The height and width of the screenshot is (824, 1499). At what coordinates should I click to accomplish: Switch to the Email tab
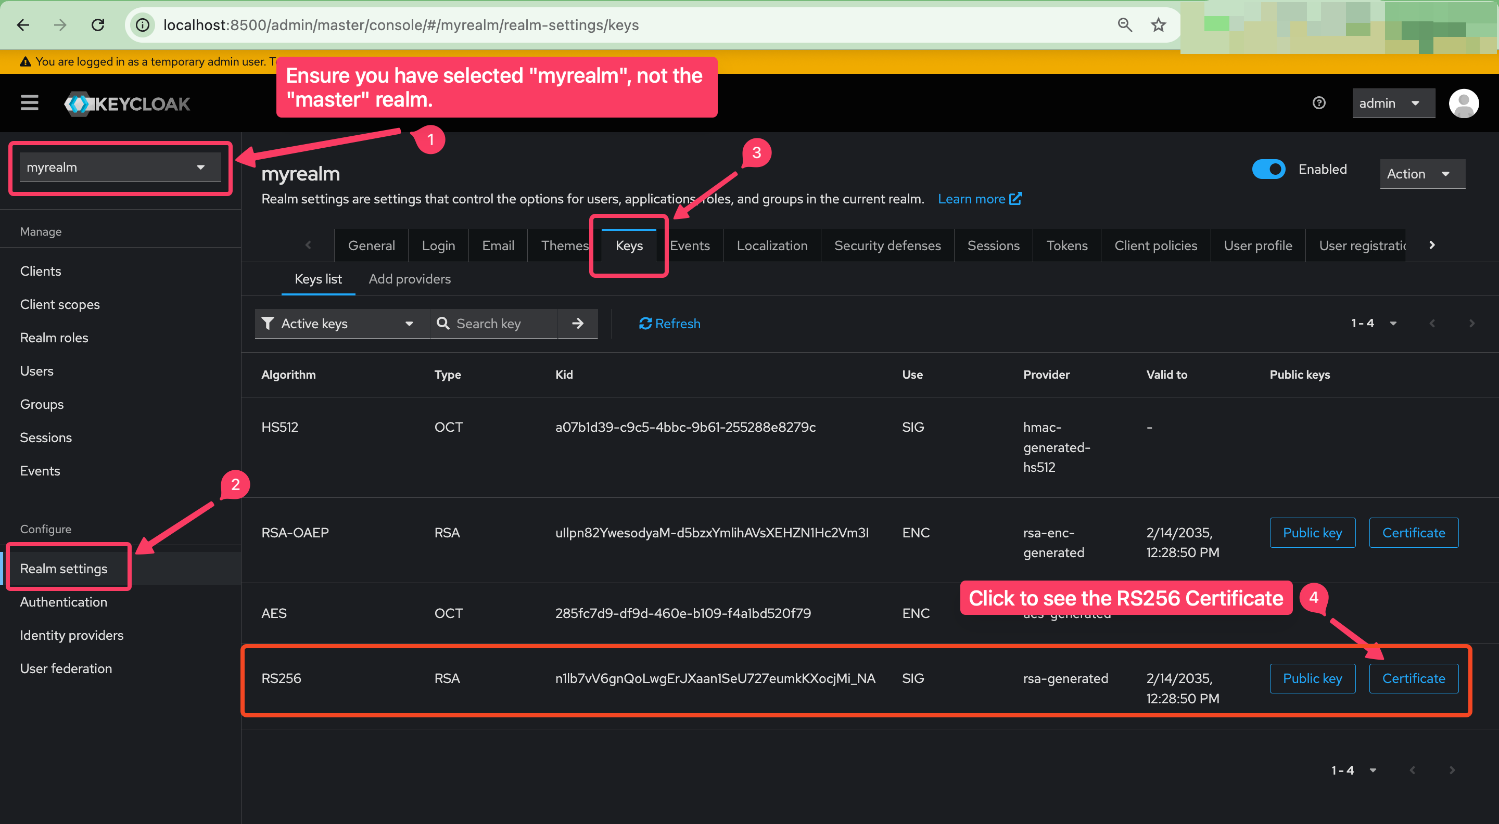coord(498,246)
